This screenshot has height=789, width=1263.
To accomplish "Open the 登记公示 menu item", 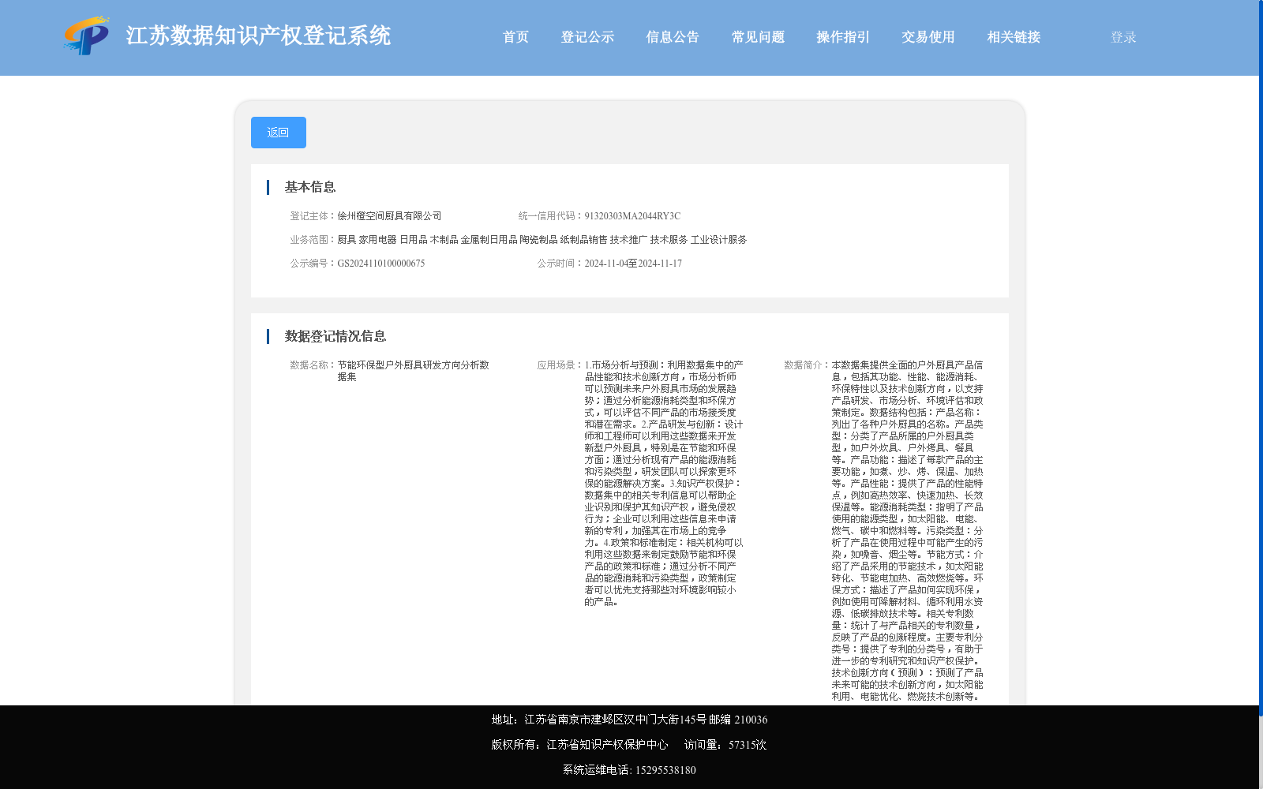I will pyautogui.click(x=587, y=37).
